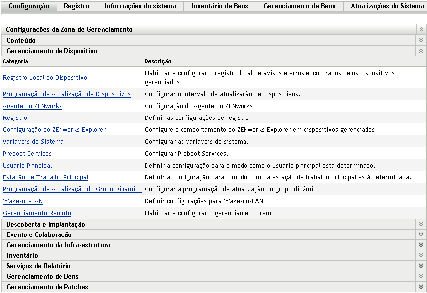Expand the Conteúdo section chevron
Screen dimensions: 427x293
click(421, 40)
